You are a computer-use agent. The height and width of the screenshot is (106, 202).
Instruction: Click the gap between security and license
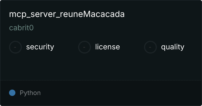click(x=66, y=47)
